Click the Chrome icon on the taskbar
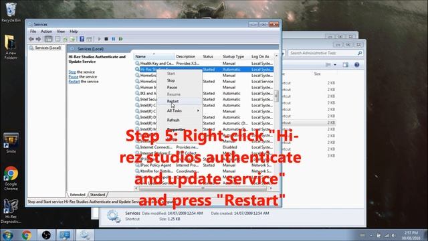 pos(27,235)
